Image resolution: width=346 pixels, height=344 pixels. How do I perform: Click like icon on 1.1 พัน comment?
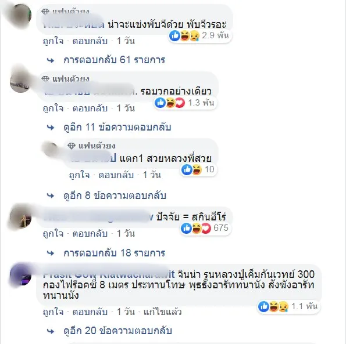263,306
